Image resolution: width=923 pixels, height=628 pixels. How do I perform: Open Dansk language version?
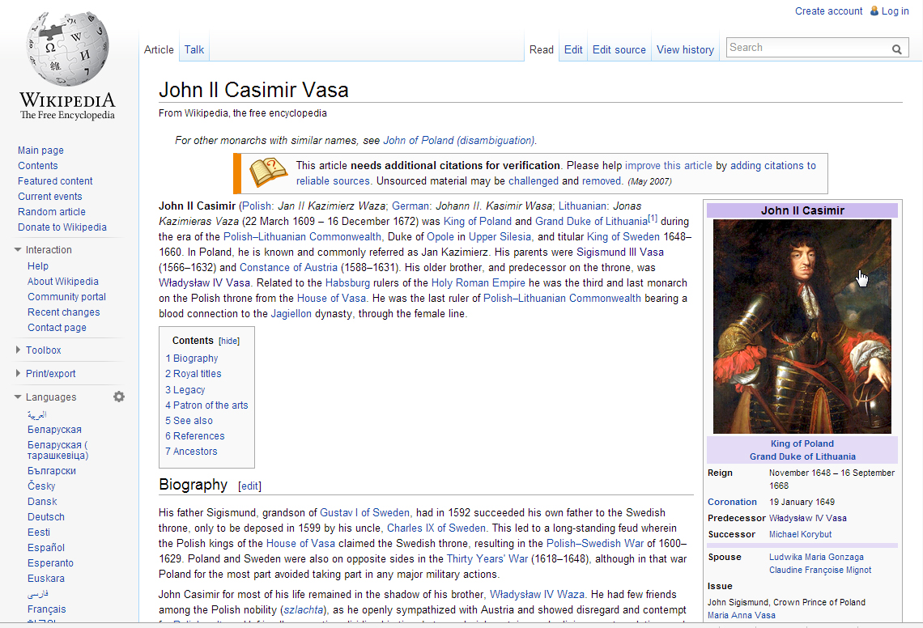point(42,502)
